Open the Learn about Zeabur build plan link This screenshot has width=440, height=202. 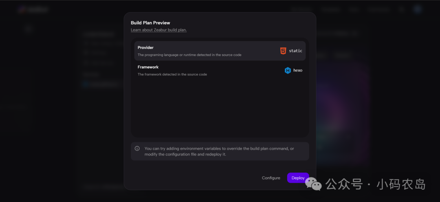(x=159, y=30)
